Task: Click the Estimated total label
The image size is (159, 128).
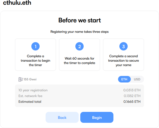Action: [30, 102]
